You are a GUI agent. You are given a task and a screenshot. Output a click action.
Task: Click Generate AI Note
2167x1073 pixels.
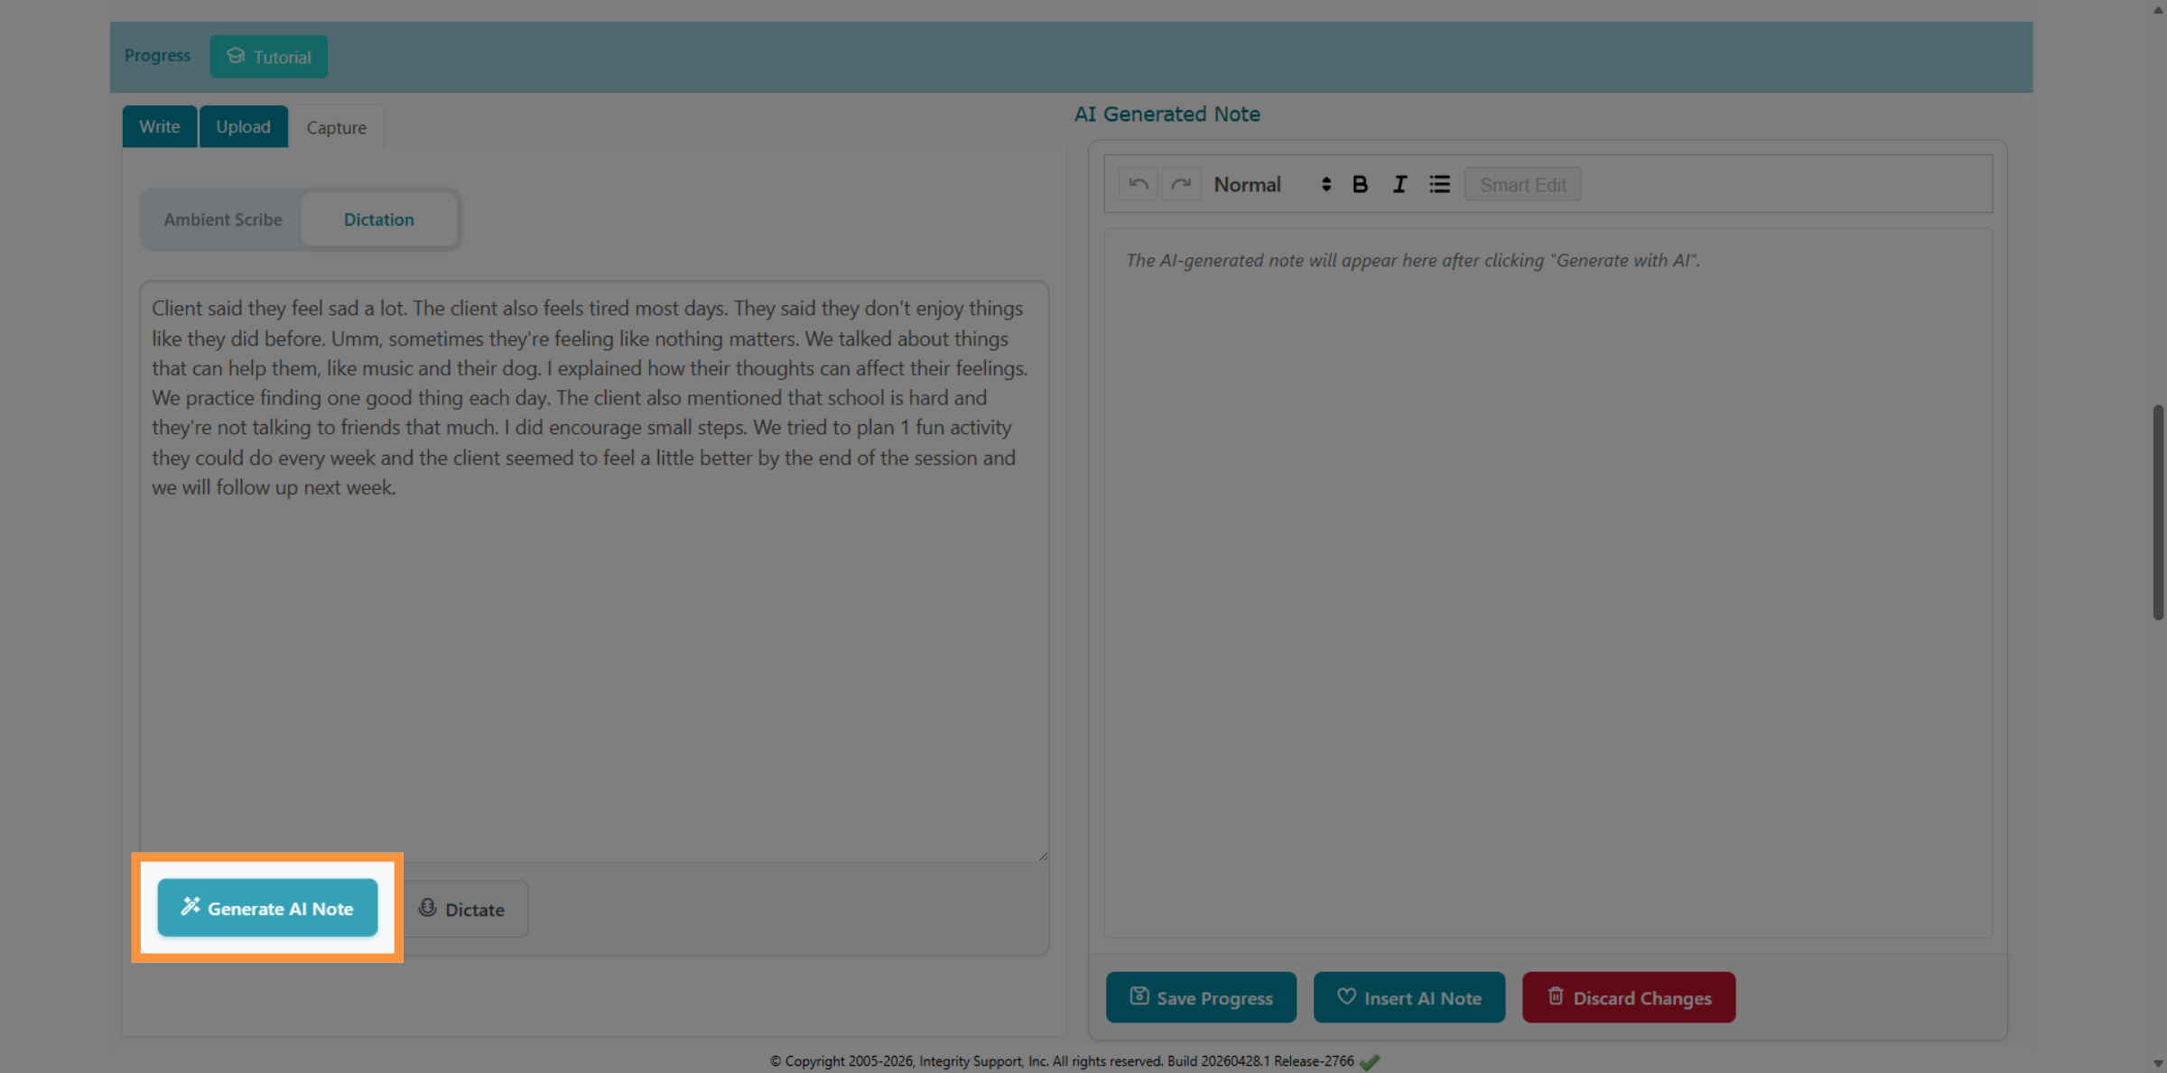click(267, 908)
